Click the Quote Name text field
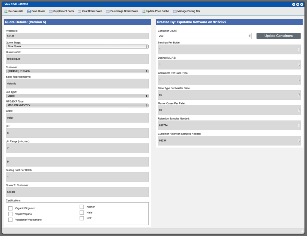 (77, 59)
